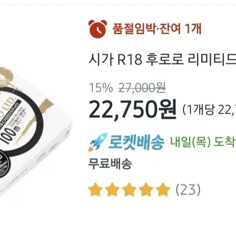Select the fourth rating star
This screenshot has width=236, height=236.
click(146, 189)
